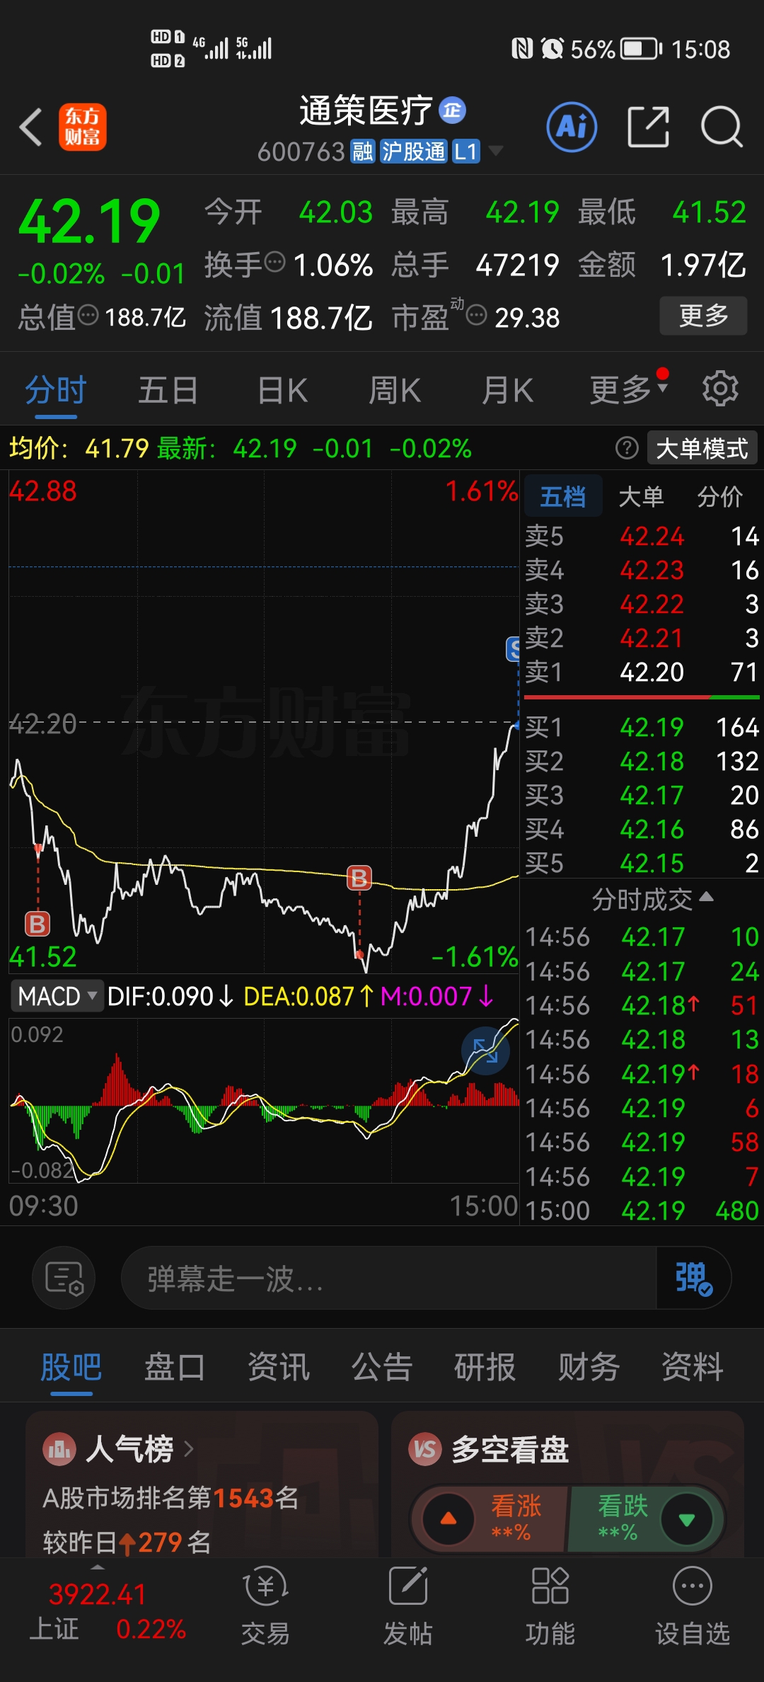Open the 资料 tab
The image size is (764, 1682).
point(692,1366)
